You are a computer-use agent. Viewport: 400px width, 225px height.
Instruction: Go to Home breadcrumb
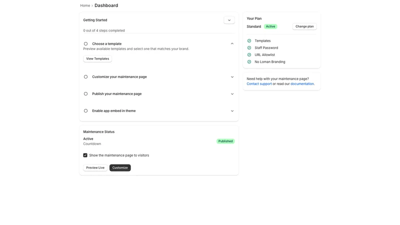85,5
